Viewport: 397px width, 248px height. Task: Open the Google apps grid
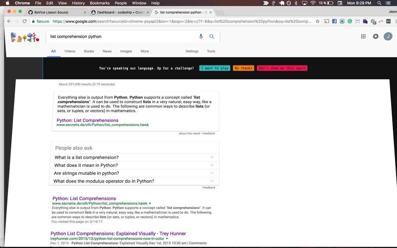[x=363, y=36]
